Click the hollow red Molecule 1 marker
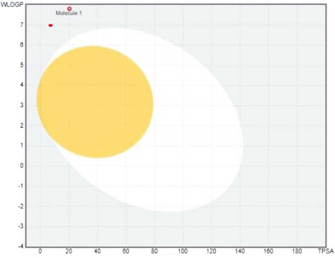 tap(69, 9)
